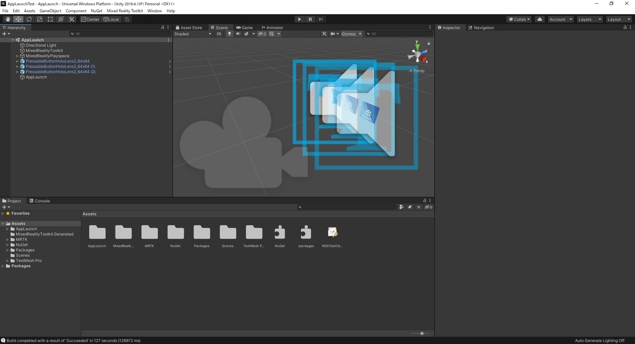Open the Gizmos dropdown arrow
Image resolution: width=635 pixels, height=344 pixels.
[x=360, y=34]
